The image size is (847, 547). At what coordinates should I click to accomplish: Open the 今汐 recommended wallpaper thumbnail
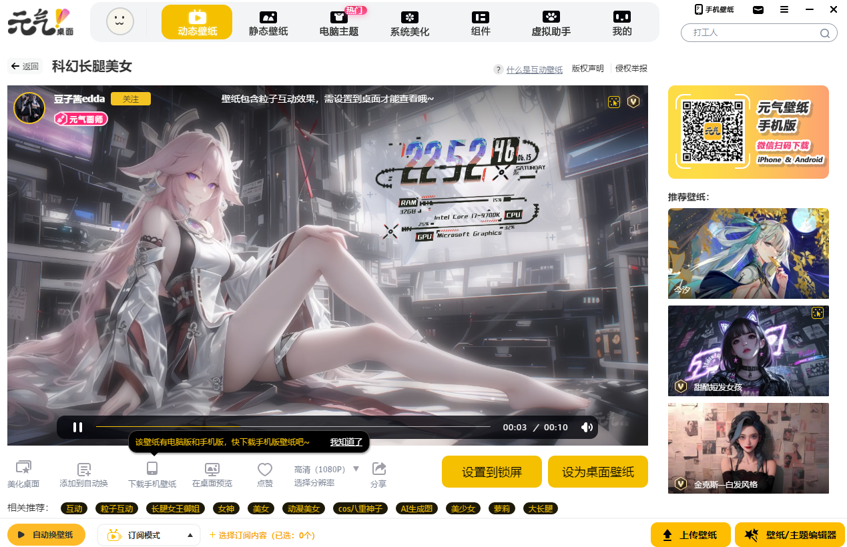click(748, 253)
